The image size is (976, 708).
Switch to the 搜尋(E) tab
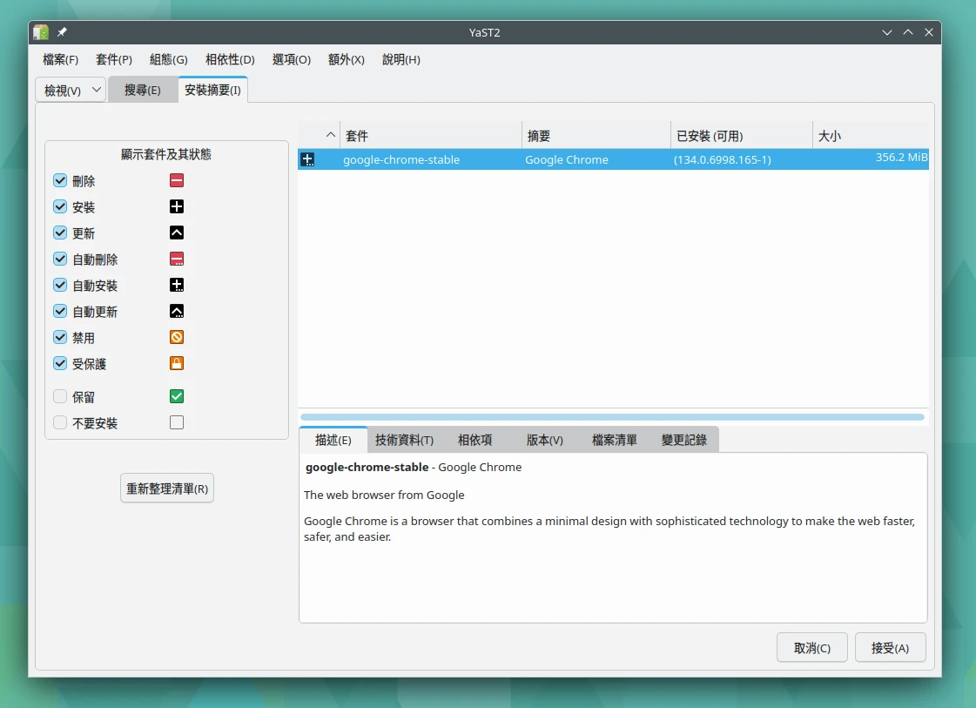click(x=143, y=90)
